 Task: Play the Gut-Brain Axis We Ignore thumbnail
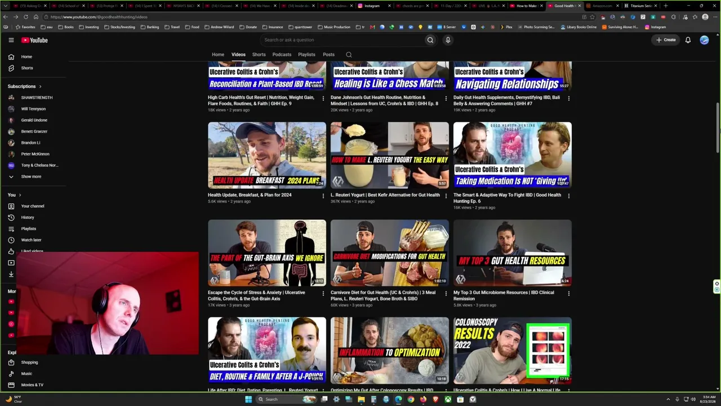coord(267,253)
